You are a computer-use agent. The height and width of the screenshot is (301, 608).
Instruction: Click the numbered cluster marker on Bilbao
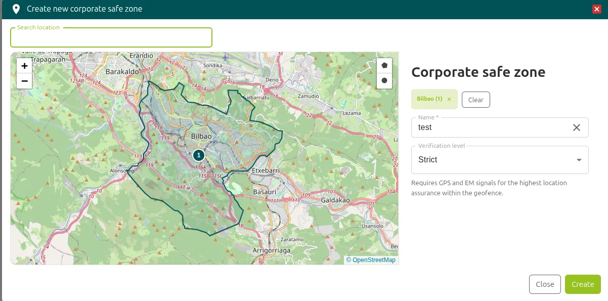pos(199,155)
